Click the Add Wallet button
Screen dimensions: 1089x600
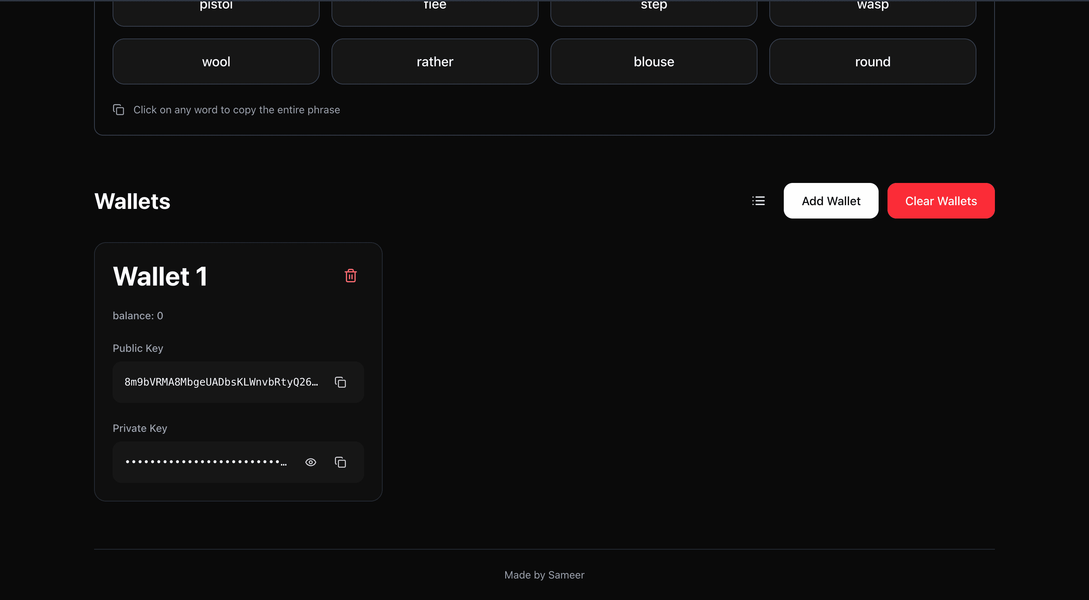pyautogui.click(x=830, y=201)
